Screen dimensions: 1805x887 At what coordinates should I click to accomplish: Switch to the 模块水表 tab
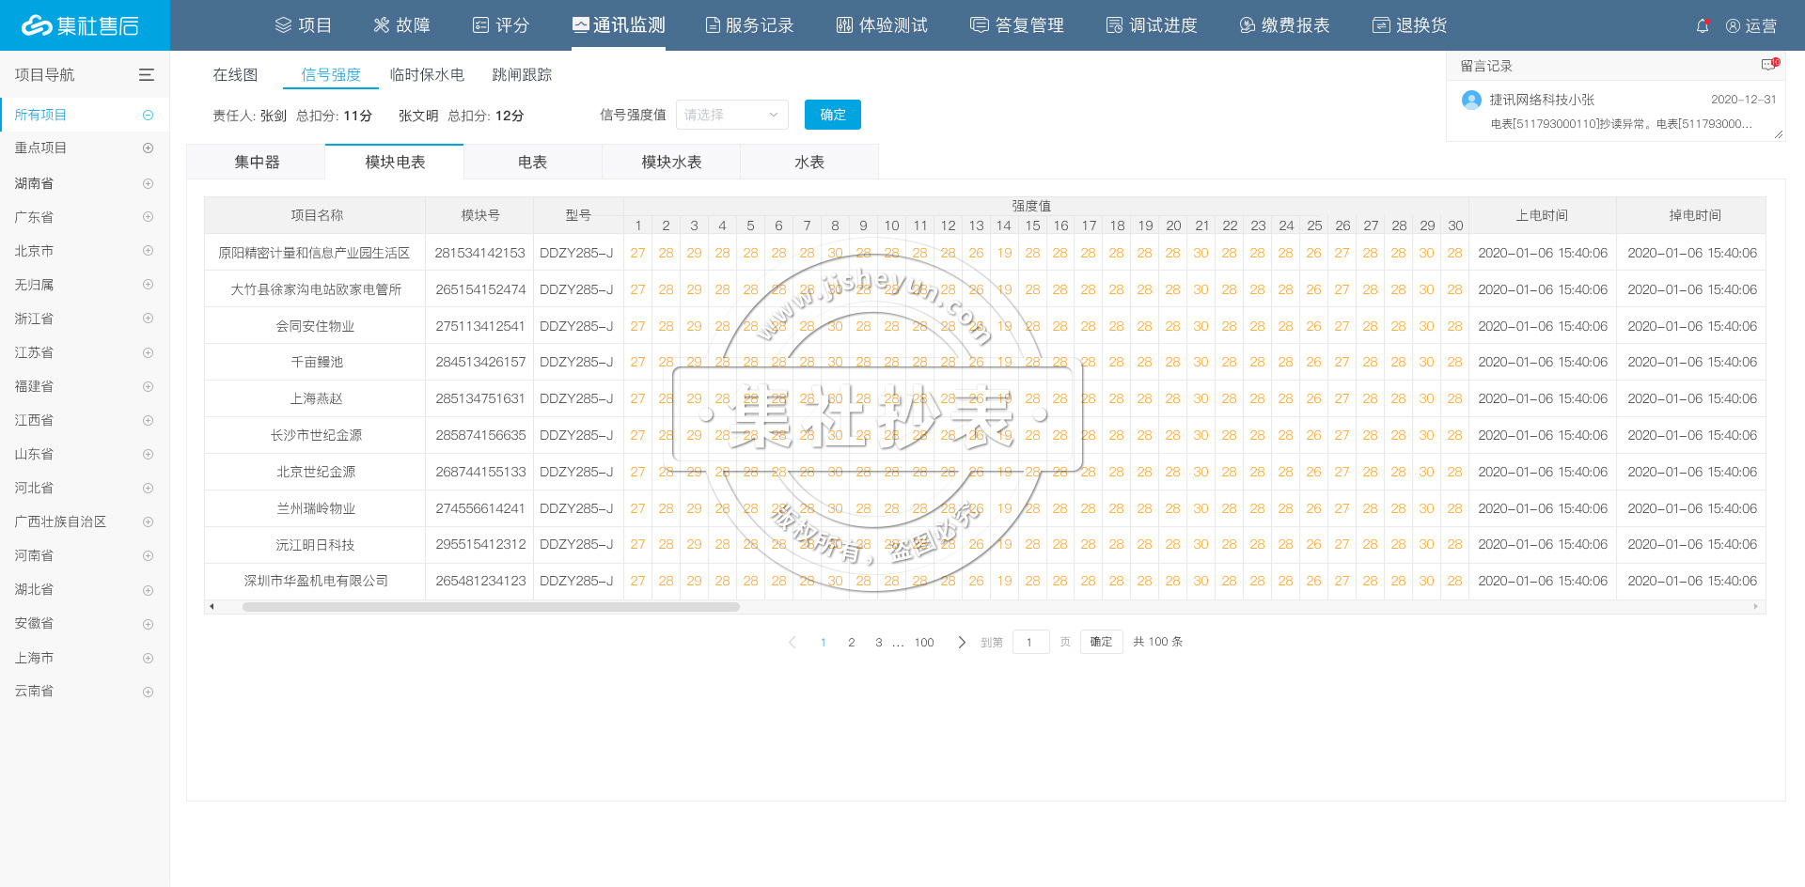[x=671, y=163]
